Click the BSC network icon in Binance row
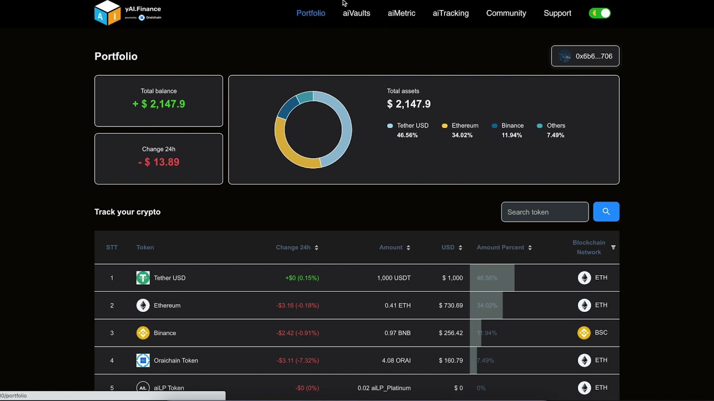The width and height of the screenshot is (714, 401). point(584,333)
